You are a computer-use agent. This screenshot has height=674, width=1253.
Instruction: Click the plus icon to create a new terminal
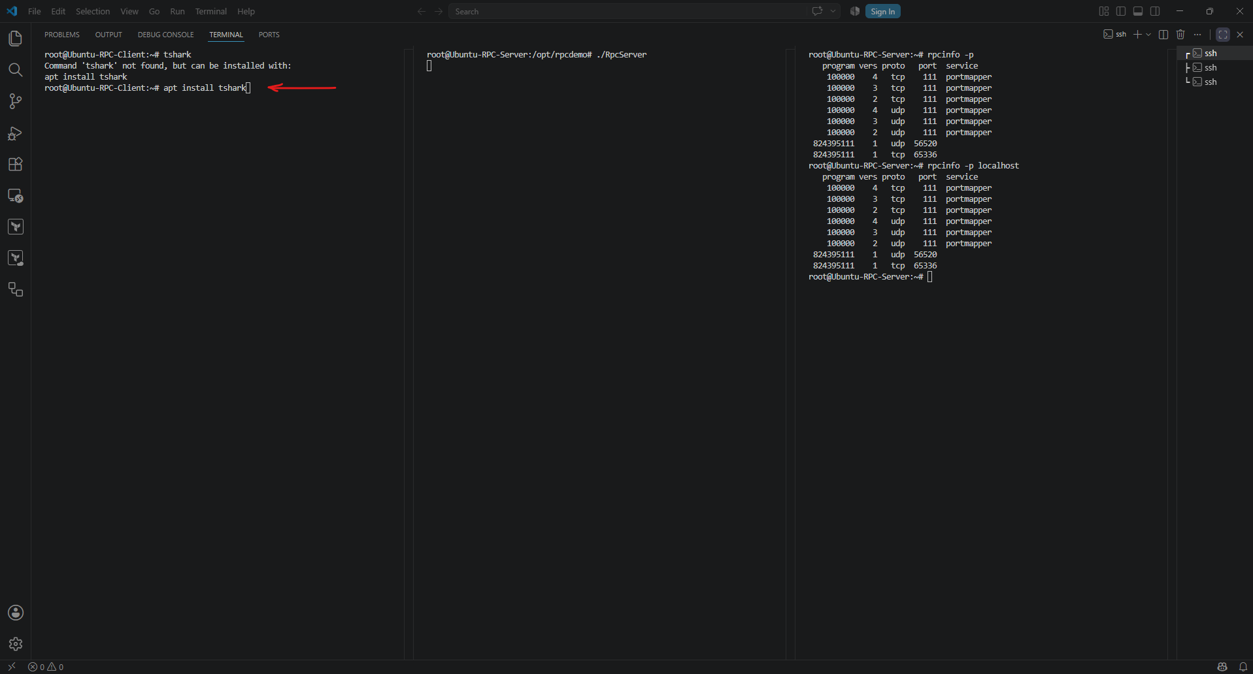click(x=1137, y=35)
